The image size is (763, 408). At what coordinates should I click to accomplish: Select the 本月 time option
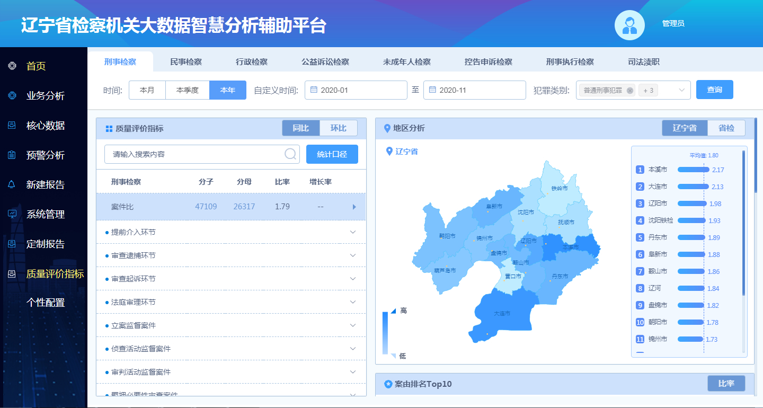coord(147,90)
